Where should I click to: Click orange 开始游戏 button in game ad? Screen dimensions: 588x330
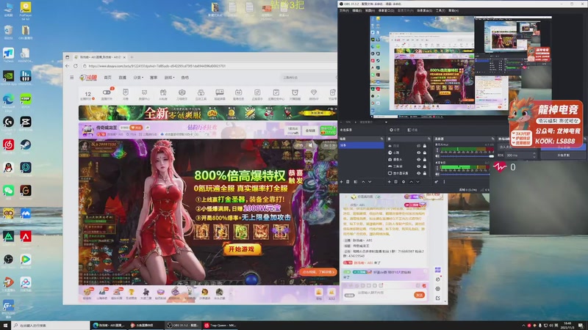point(241,249)
